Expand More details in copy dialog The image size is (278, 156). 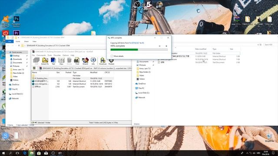(x=117, y=56)
